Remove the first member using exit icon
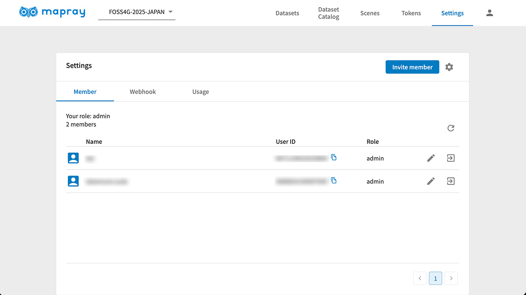The image size is (526, 295). 451,158
